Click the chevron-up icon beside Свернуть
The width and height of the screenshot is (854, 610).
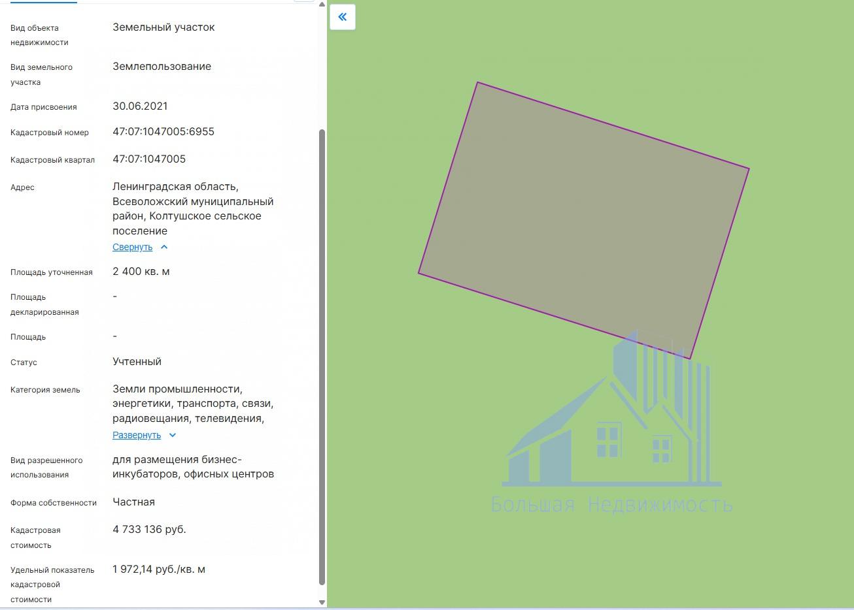[164, 247]
